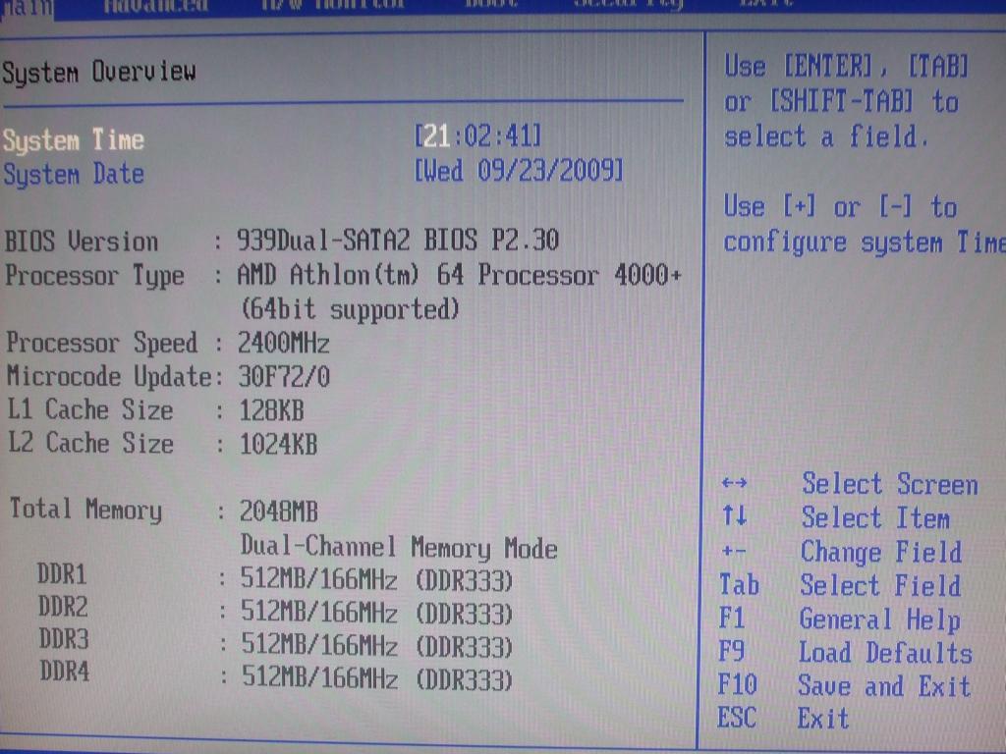Click the DDR4 512MB/166MHz (DDR333) value
The width and height of the screenshot is (1006, 754).
click(377, 678)
